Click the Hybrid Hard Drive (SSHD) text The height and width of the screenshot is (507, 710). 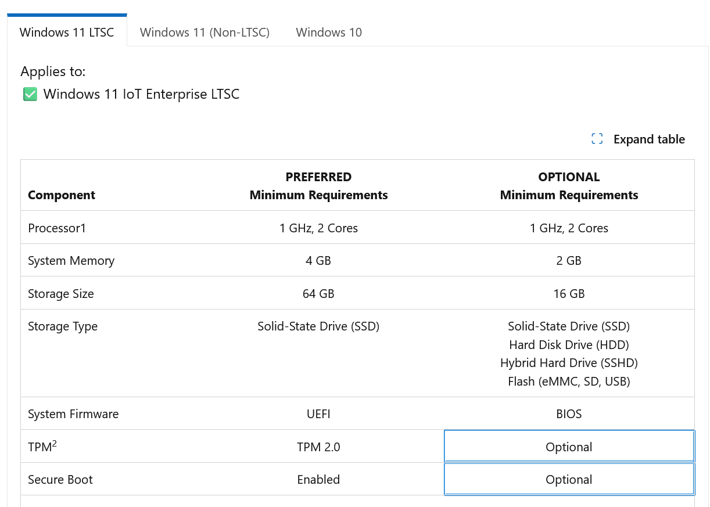[x=569, y=363]
